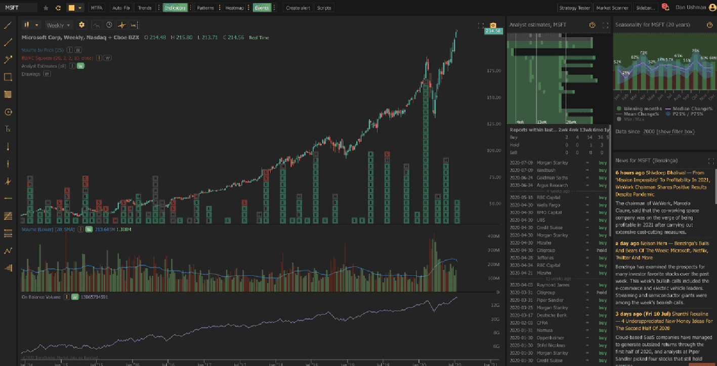Open the chart settings gear
717x366 pixels.
tap(81, 24)
